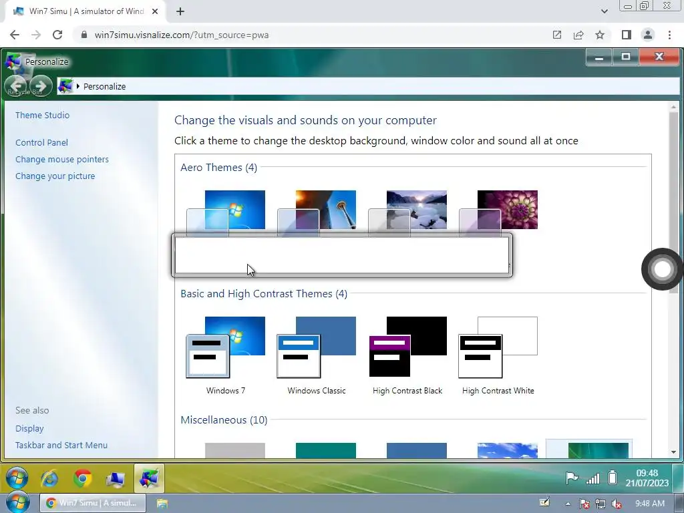The width and height of the screenshot is (684, 513).
Task: Launch Internet Explorer from simulator taskbar
Action: click(49, 478)
